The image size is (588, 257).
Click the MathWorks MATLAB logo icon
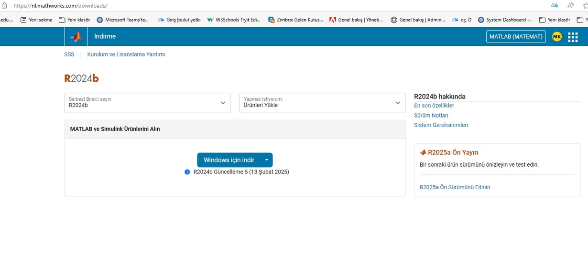click(76, 36)
